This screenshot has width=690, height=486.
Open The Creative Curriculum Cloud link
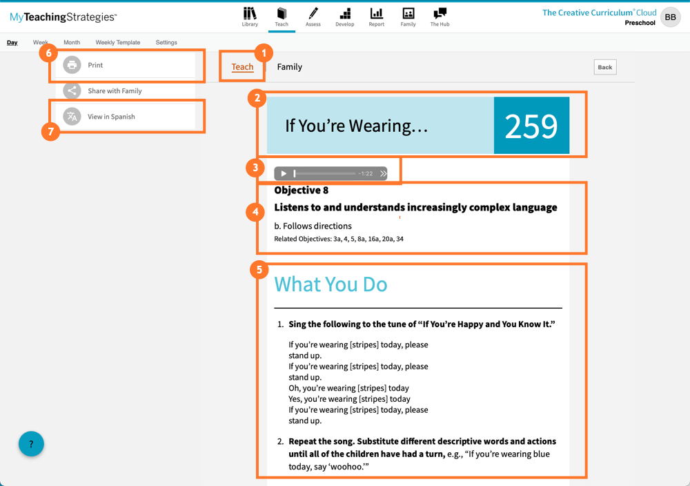coord(599,12)
